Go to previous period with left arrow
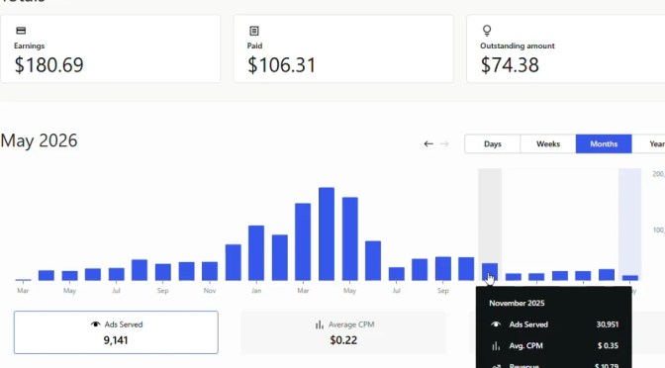This screenshot has height=368, width=665. click(428, 143)
